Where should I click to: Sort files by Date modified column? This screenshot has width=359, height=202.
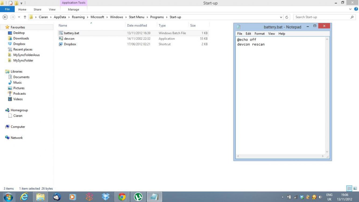click(x=137, y=26)
